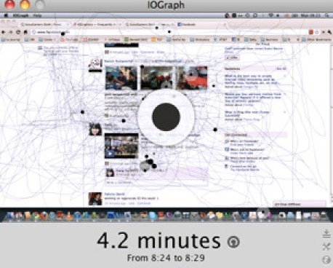Click the 4.2 minutes duration text

click(159, 241)
